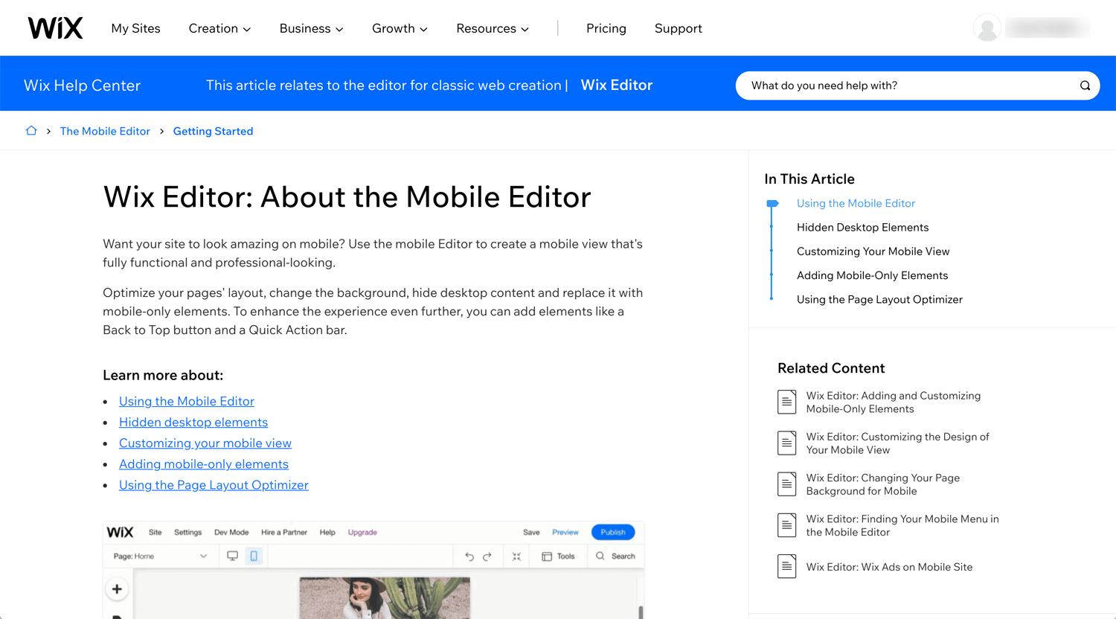Open related article Wix Ads on Mobile Site
Viewport: 1116px width, 619px height.
pos(889,567)
